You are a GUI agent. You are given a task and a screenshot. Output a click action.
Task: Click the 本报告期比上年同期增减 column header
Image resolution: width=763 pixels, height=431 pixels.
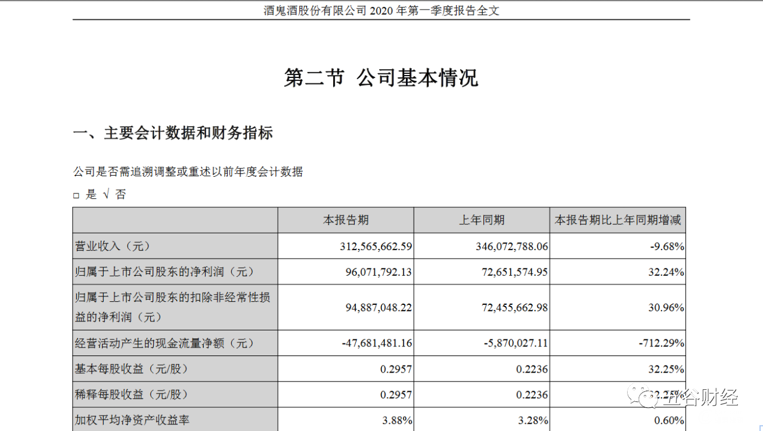pos(618,220)
